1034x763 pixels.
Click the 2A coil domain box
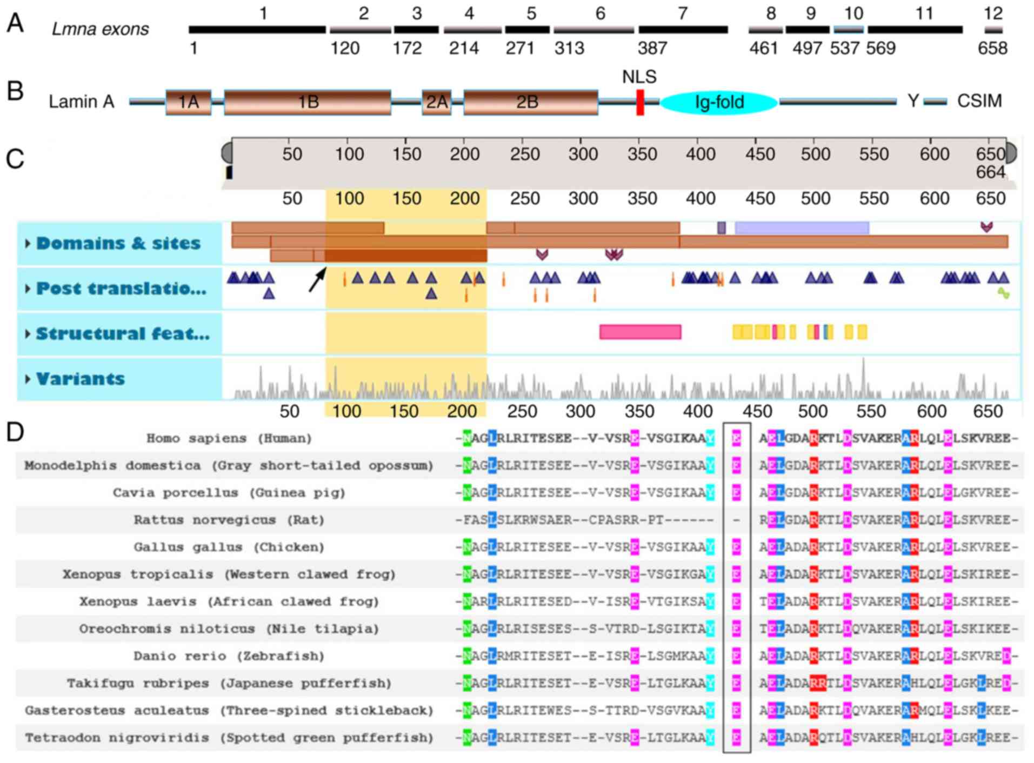point(436,102)
